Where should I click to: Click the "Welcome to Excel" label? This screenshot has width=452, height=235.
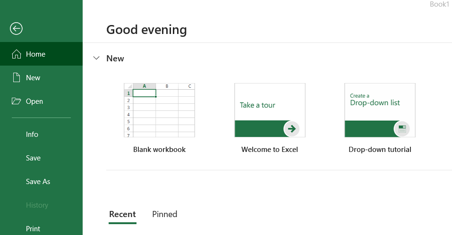click(270, 150)
